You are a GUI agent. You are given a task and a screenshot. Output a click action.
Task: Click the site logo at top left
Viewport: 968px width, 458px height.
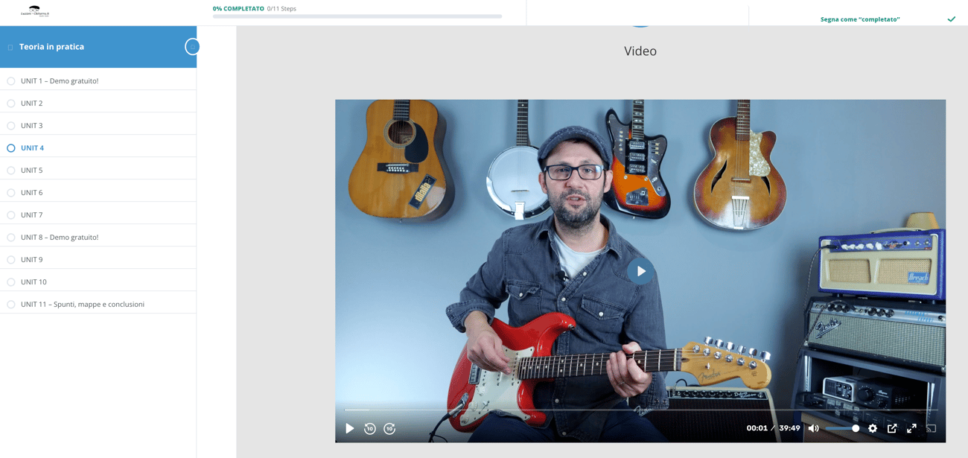35,11
